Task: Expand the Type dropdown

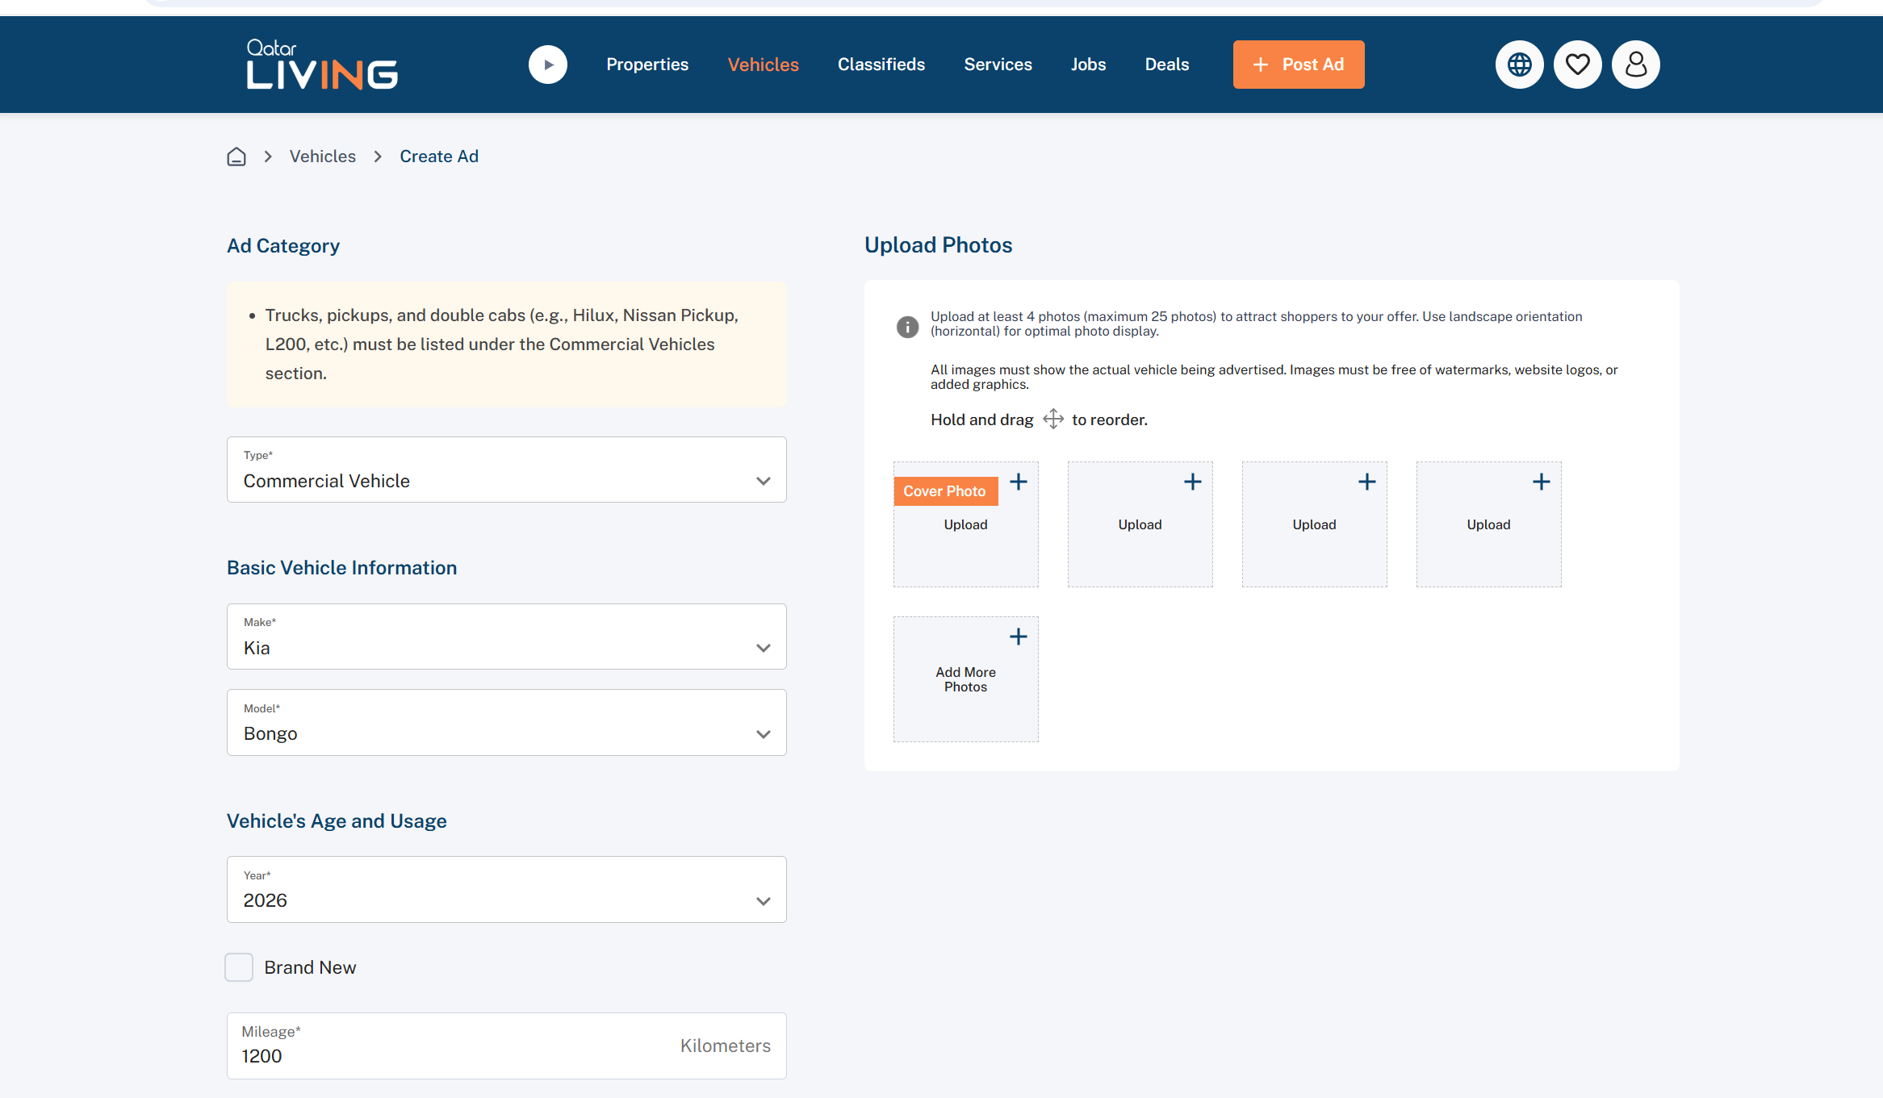Action: point(507,470)
